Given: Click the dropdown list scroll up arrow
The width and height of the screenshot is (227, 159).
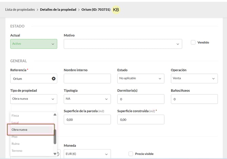Looking at the screenshot, I should click(55, 115).
